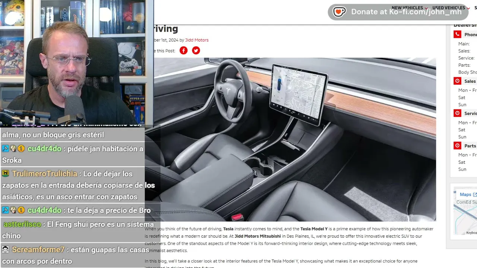Click username Screamforme7 in chat
Image resolution: width=477 pixels, height=268 pixels.
[x=38, y=250]
